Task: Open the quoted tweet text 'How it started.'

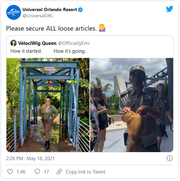Action: pos(26,51)
